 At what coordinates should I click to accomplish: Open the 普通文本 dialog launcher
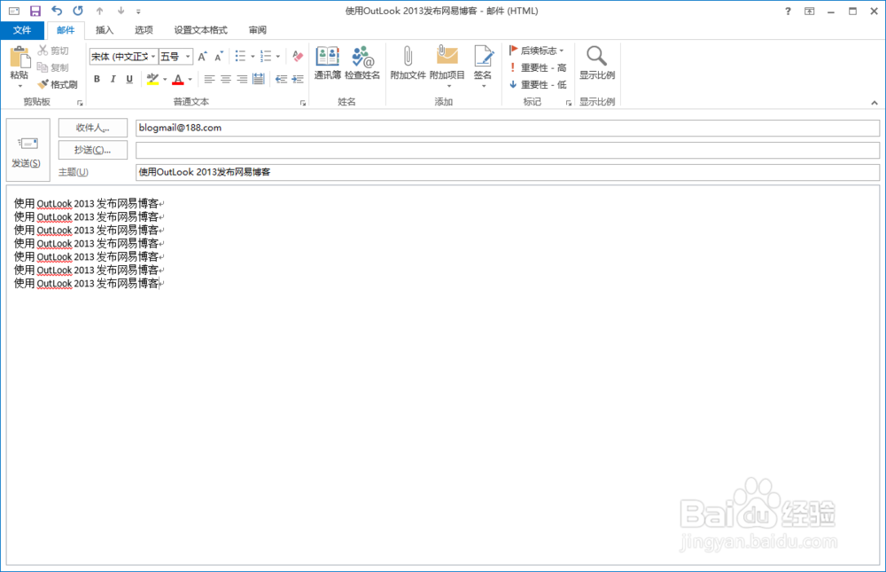(x=303, y=103)
